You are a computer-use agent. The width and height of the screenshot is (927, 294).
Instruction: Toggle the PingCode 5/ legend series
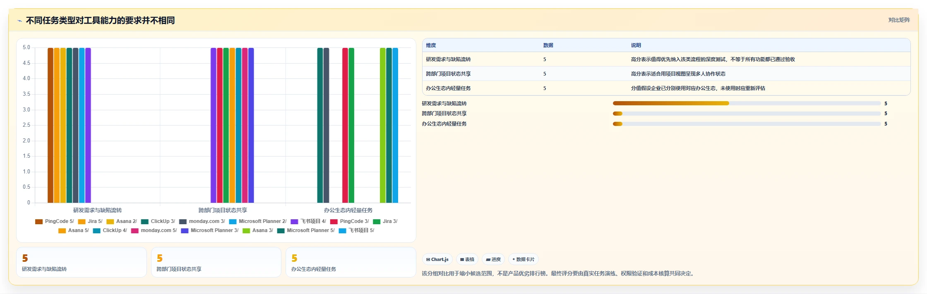coord(54,221)
